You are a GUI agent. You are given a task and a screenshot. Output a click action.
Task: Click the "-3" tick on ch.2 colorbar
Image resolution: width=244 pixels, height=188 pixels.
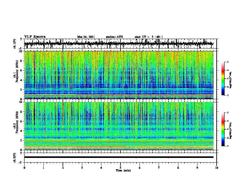[227, 113]
